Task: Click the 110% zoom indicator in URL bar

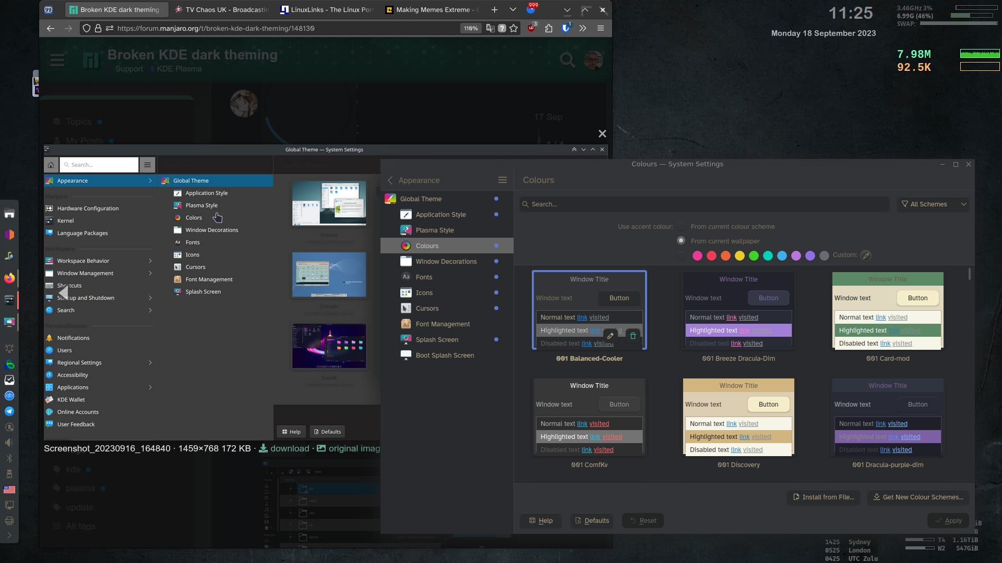Action: point(471,28)
